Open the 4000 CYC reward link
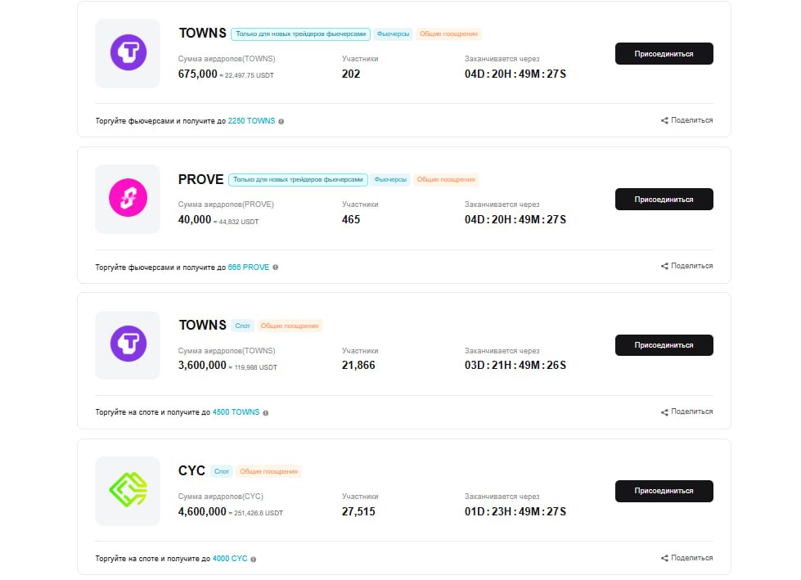 click(x=230, y=559)
